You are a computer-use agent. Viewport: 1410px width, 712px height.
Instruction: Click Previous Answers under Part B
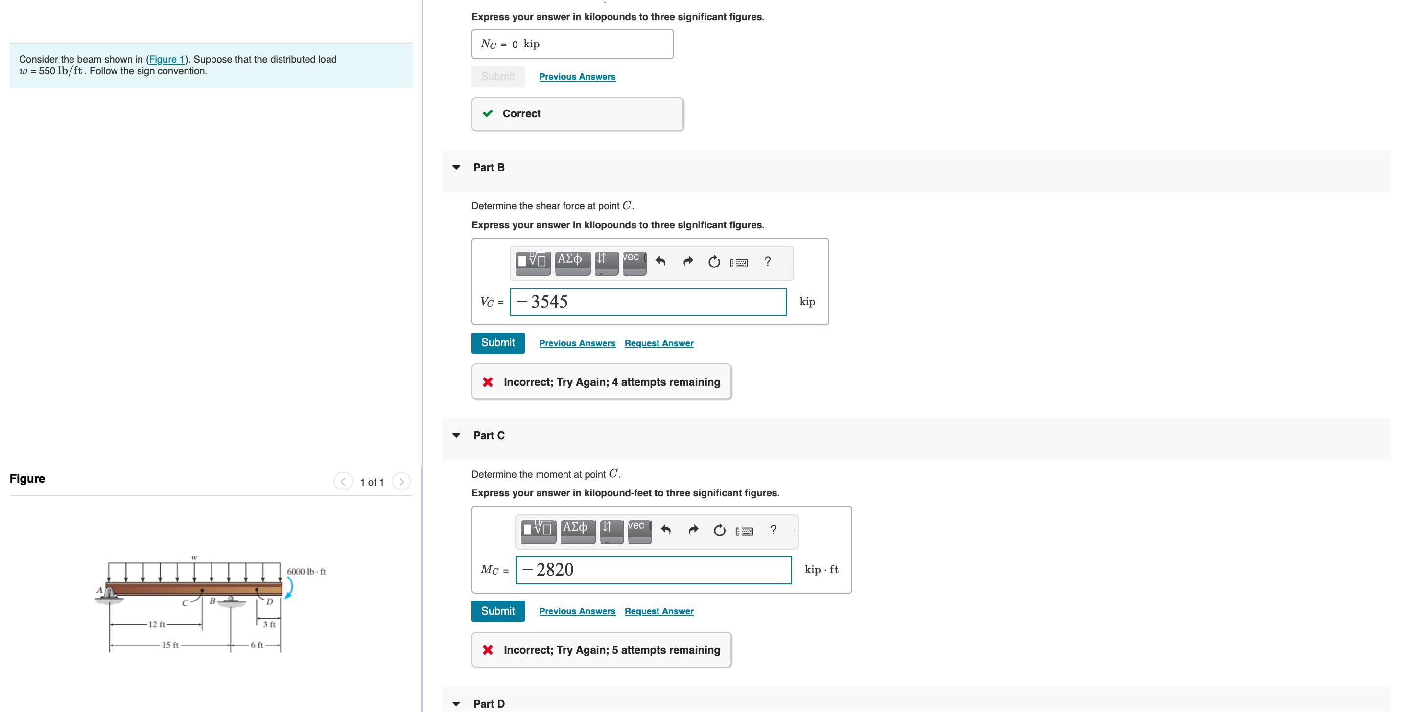(x=577, y=343)
